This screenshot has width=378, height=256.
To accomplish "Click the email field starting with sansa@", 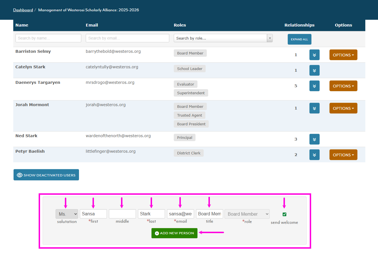I will pos(181,214).
